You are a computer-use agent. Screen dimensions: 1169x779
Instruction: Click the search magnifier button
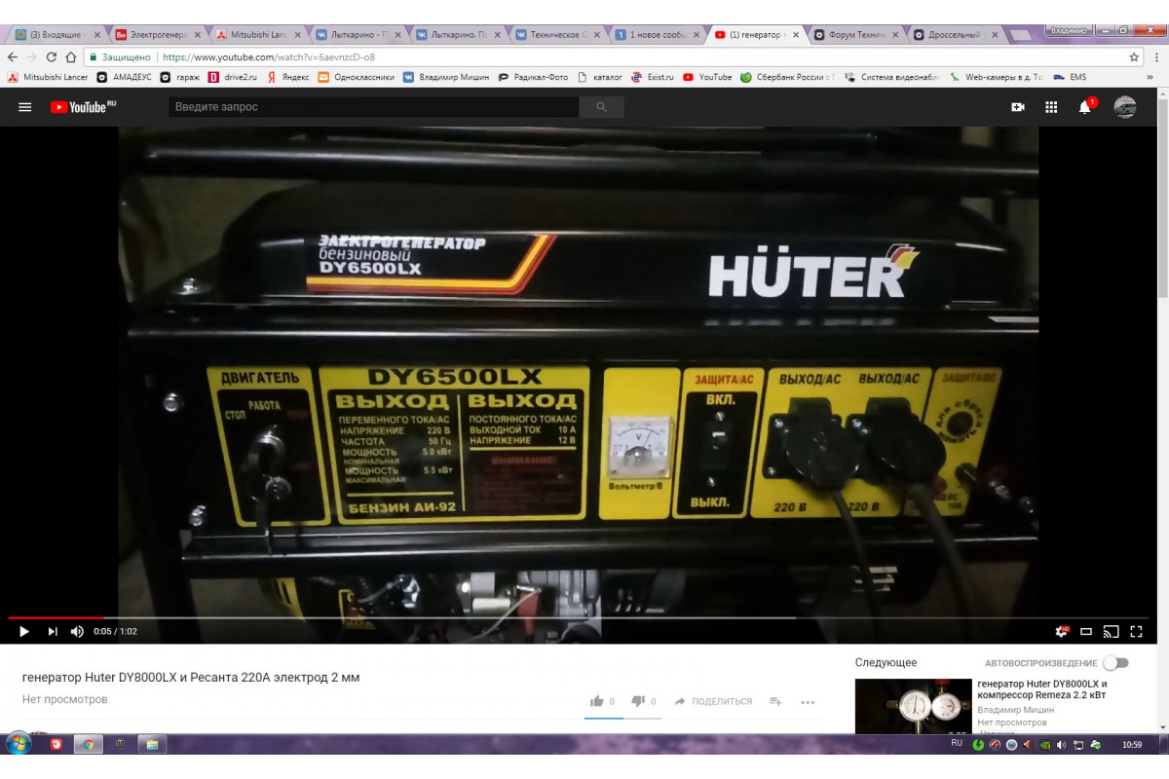click(x=601, y=107)
